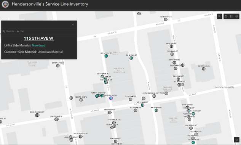Click Zoom to in the popup
The image size is (241, 145).
[8, 31]
